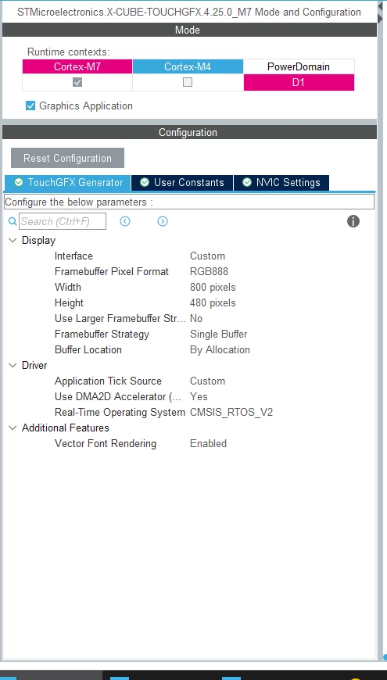Change Application Tick Source Custom value
This screenshot has width=387, height=680.
[x=207, y=381]
